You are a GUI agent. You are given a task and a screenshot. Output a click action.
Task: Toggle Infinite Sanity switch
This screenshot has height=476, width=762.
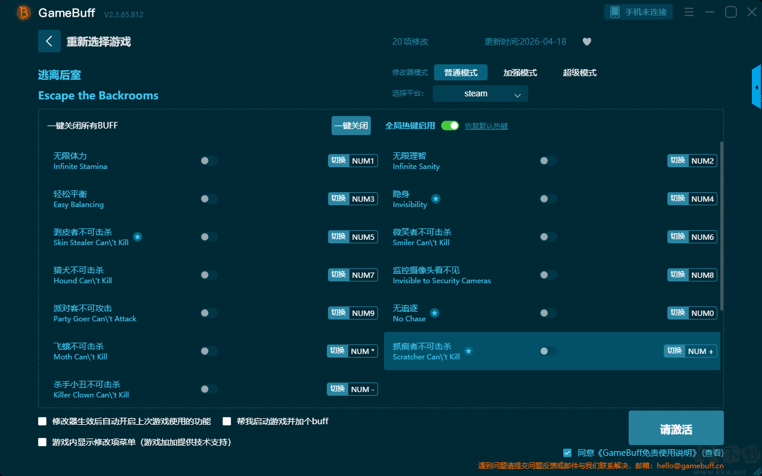548,161
